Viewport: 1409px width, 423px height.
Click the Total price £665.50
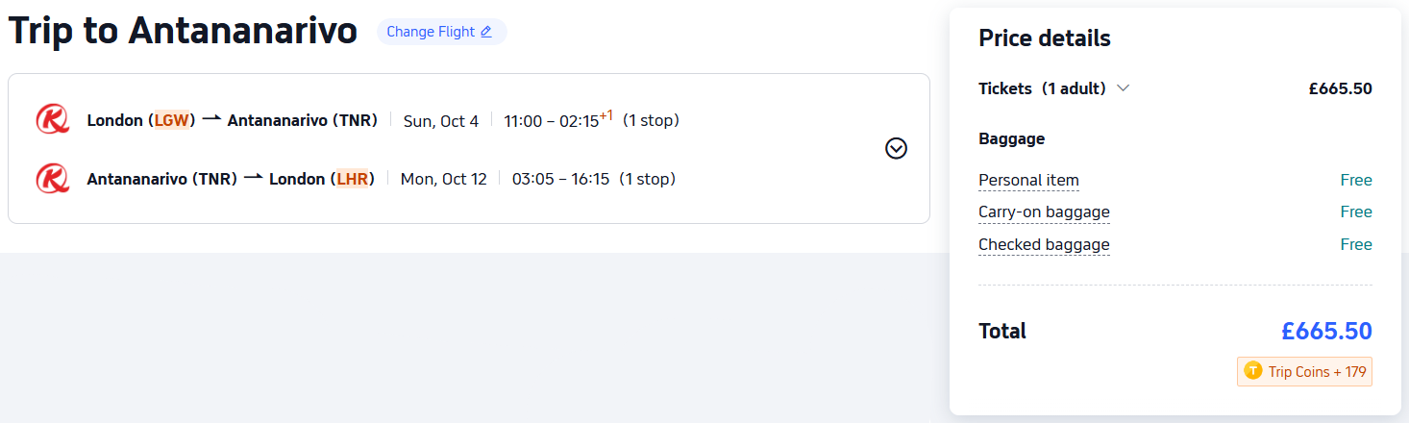[x=1325, y=331]
